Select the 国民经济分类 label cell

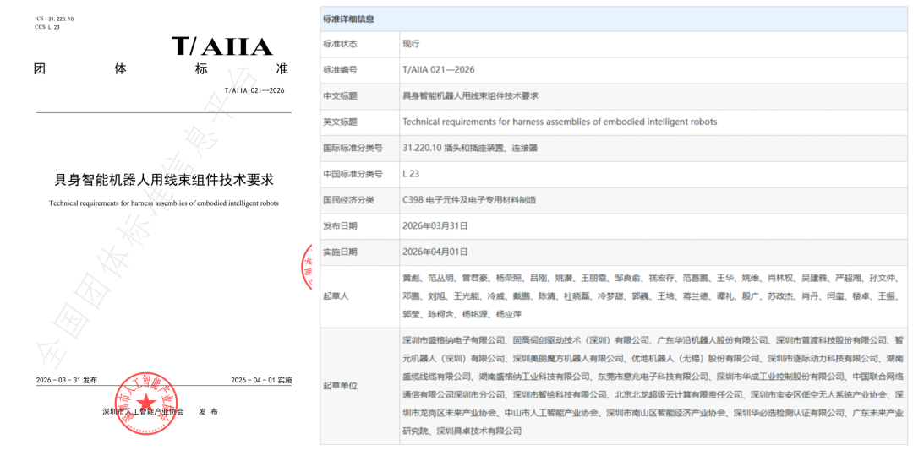[359, 200]
